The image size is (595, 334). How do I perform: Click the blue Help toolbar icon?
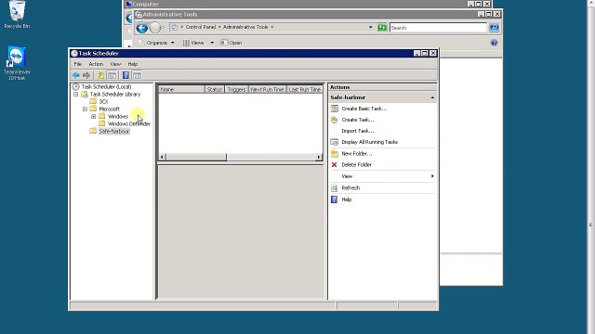click(x=126, y=75)
